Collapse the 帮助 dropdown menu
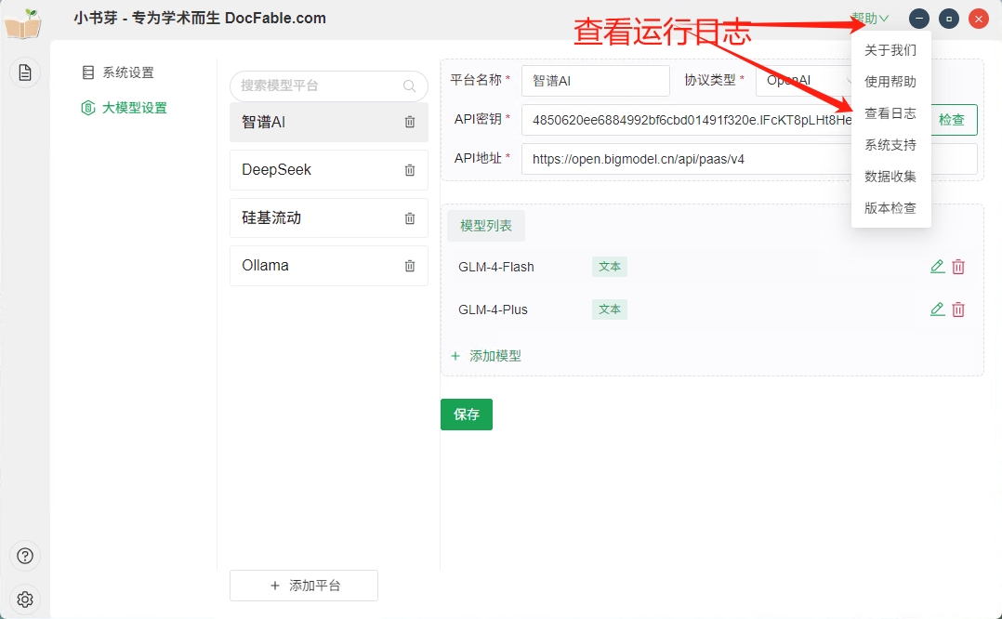 click(870, 19)
